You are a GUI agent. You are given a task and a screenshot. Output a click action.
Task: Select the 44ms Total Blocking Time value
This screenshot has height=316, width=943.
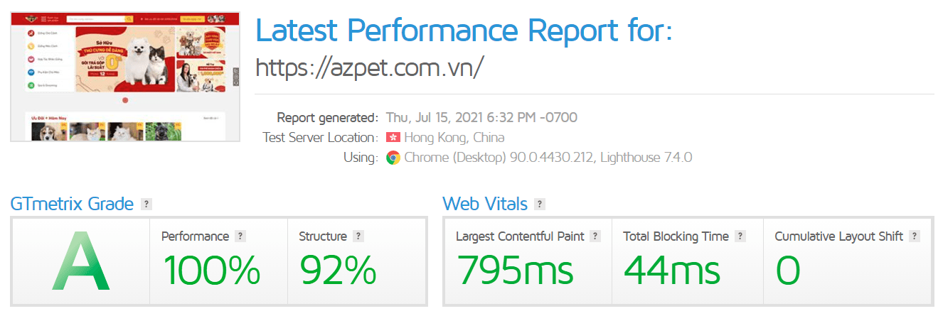(x=672, y=271)
